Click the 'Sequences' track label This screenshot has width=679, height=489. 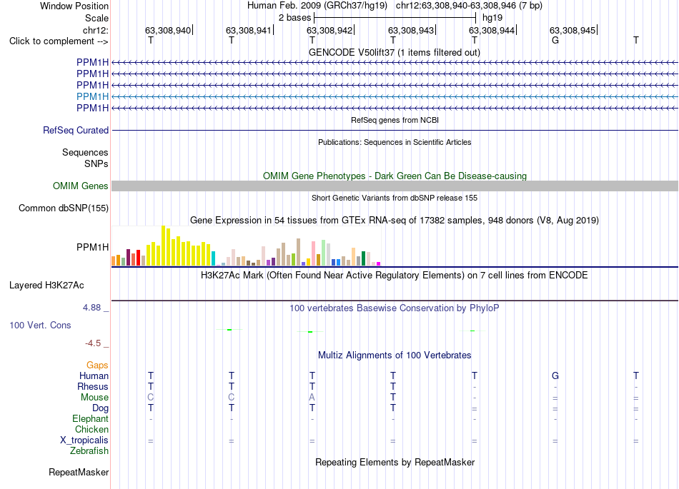click(x=85, y=152)
